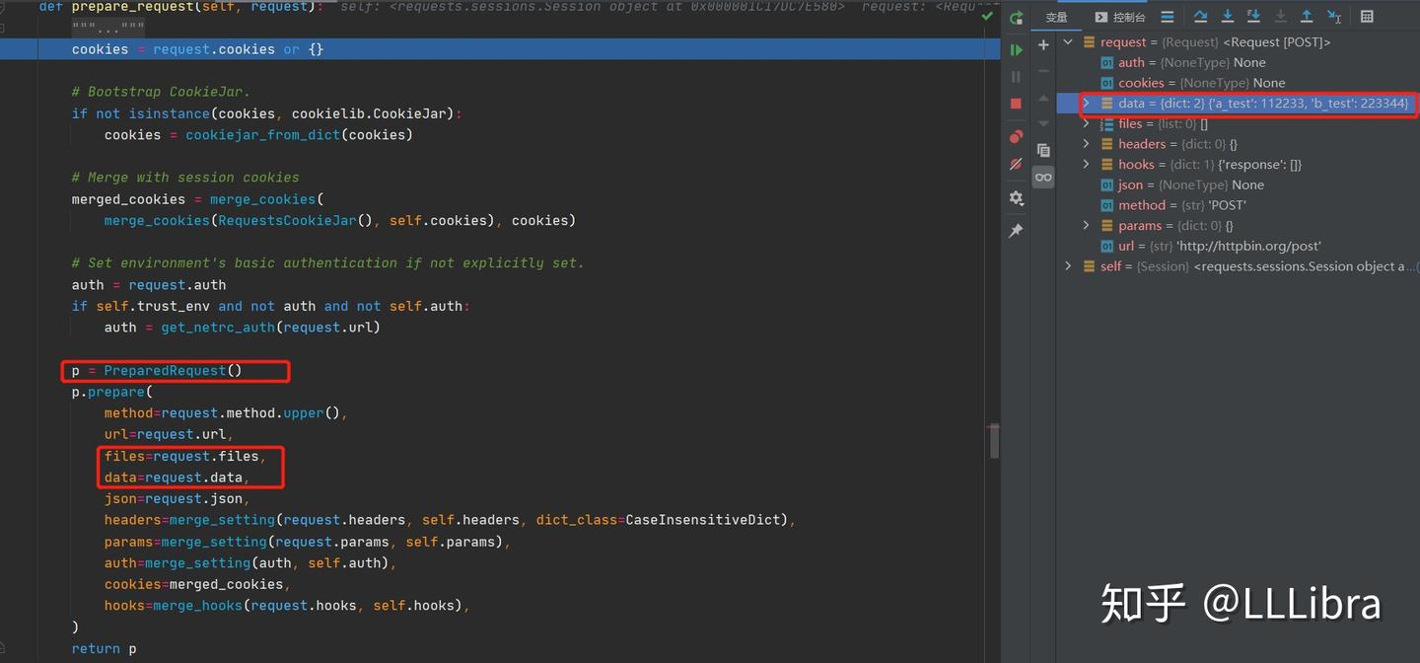Click 'cookies=merged_cookies,' line
Image resolution: width=1420 pixels, height=663 pixels.
pos(197,584)
